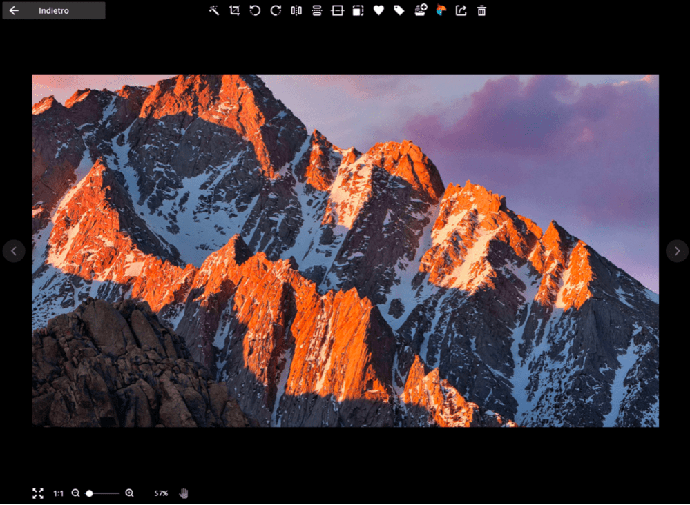The width and height of the screenshot is (690, 505).
Task: Click the zoom slider track
Action: (107, 493)
